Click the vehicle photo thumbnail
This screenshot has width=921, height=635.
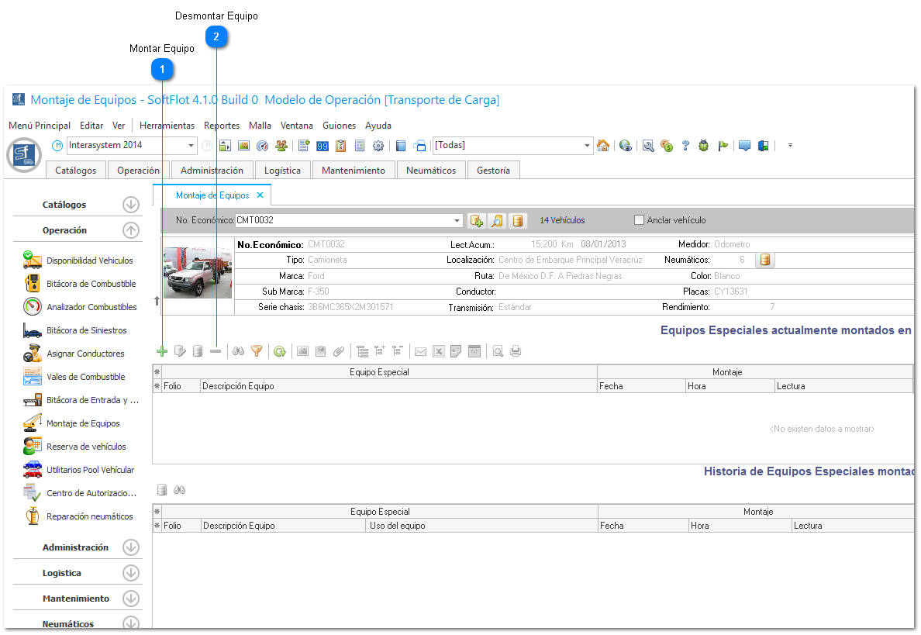click(198, 273)
